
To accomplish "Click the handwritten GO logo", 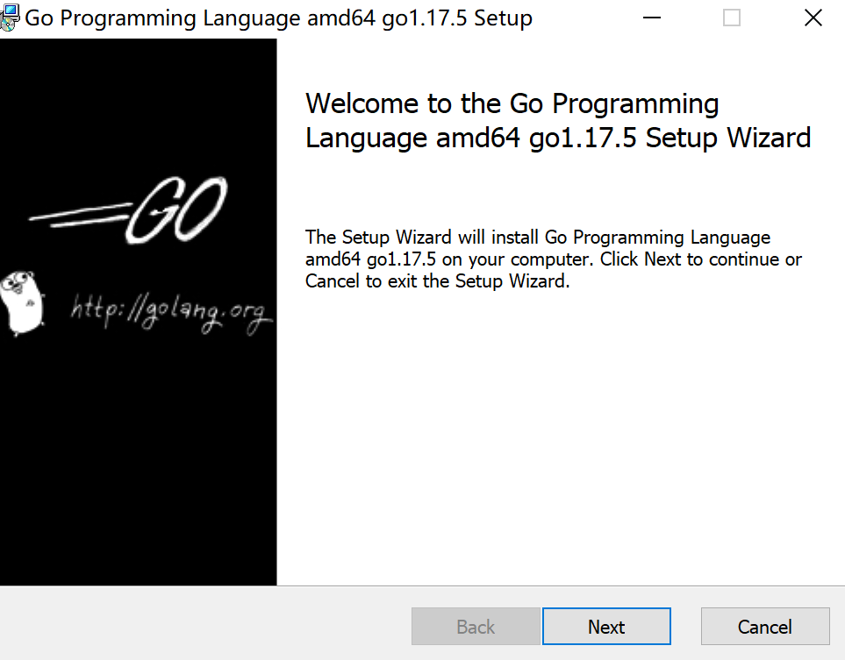I will point(181,211).
